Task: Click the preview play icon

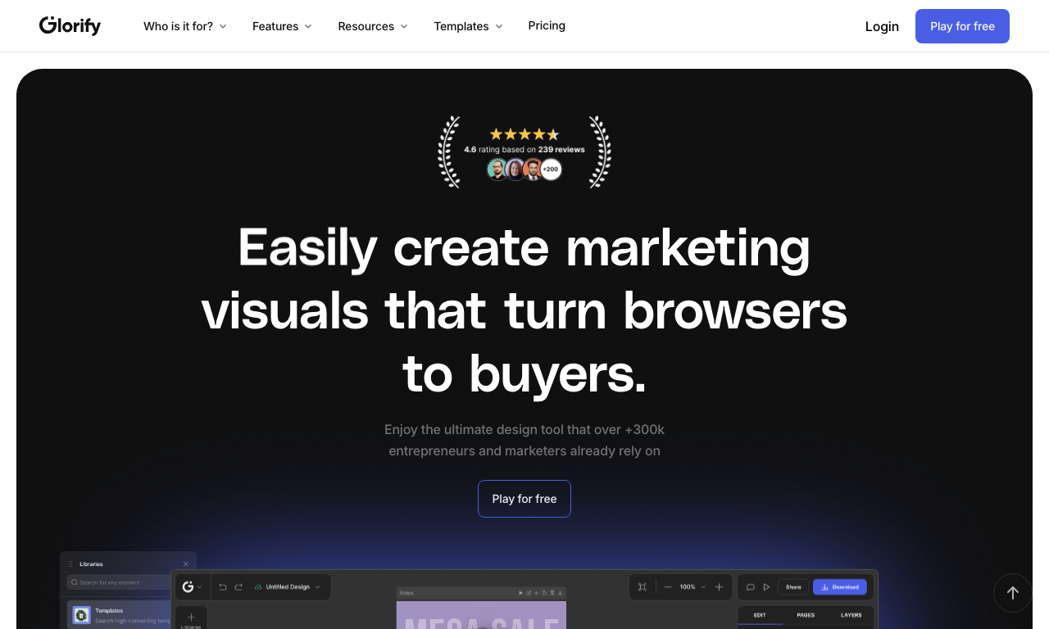Action: pyautogui.click(x=766, y=586)
